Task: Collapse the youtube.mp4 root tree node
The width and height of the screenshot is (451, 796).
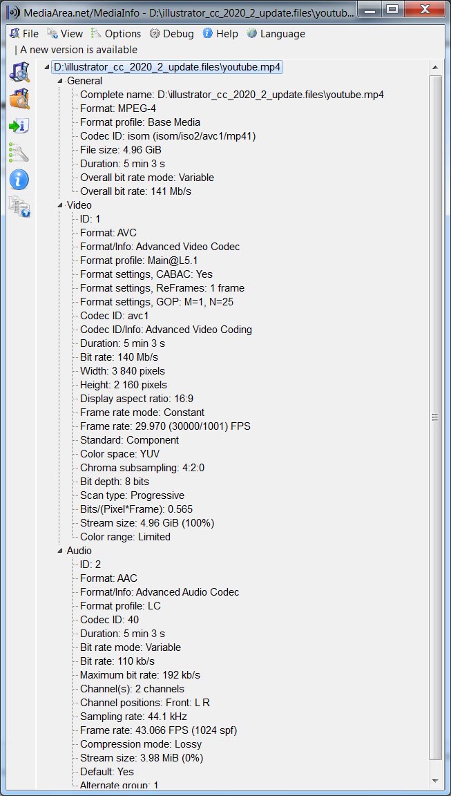Action: tap(47, 68)
